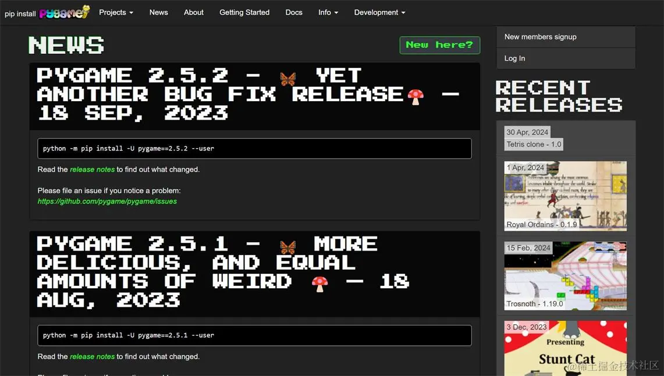
Task: Click the RECENT RELEASES heading
Action: [x=559, y=96]
